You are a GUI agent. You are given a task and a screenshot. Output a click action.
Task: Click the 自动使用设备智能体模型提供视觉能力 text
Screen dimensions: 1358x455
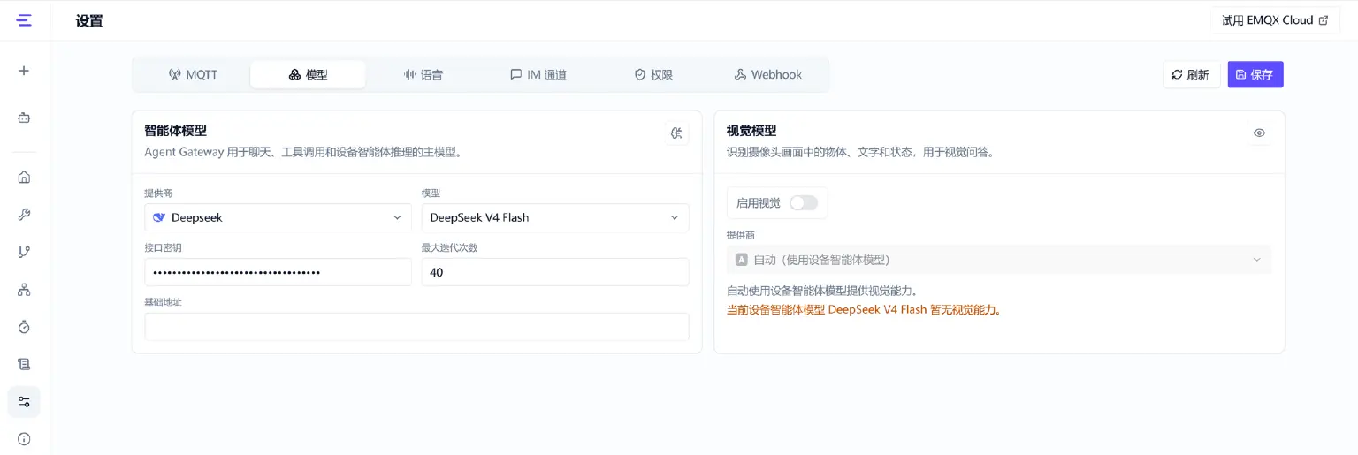tap(822, 291)
